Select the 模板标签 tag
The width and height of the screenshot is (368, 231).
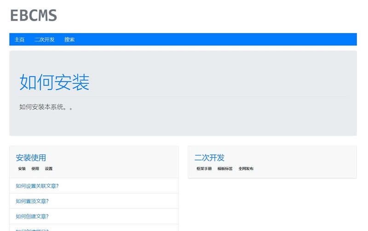click(225, 169)
